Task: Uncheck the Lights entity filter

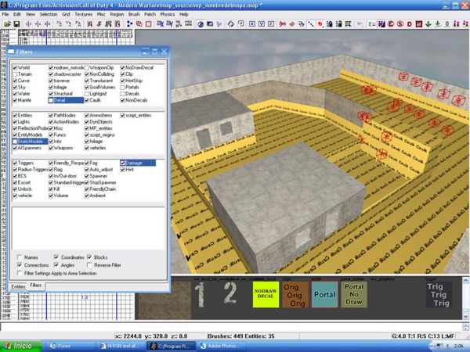Action: tap(15, 122)
